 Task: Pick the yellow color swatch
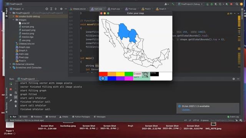pyautogui.click(x=120, y=74)
